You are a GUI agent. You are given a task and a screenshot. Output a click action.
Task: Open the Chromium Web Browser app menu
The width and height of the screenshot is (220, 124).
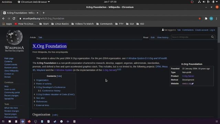(x=34, y=2)
